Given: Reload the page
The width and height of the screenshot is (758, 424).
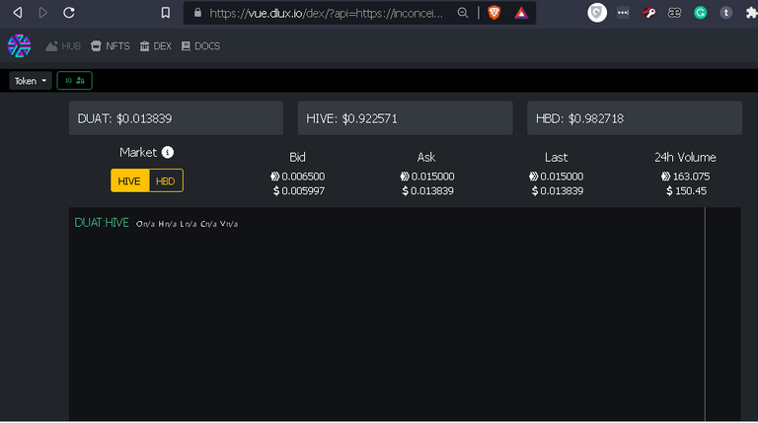Looking at the screenshot, I should click(x=69, y=13).
